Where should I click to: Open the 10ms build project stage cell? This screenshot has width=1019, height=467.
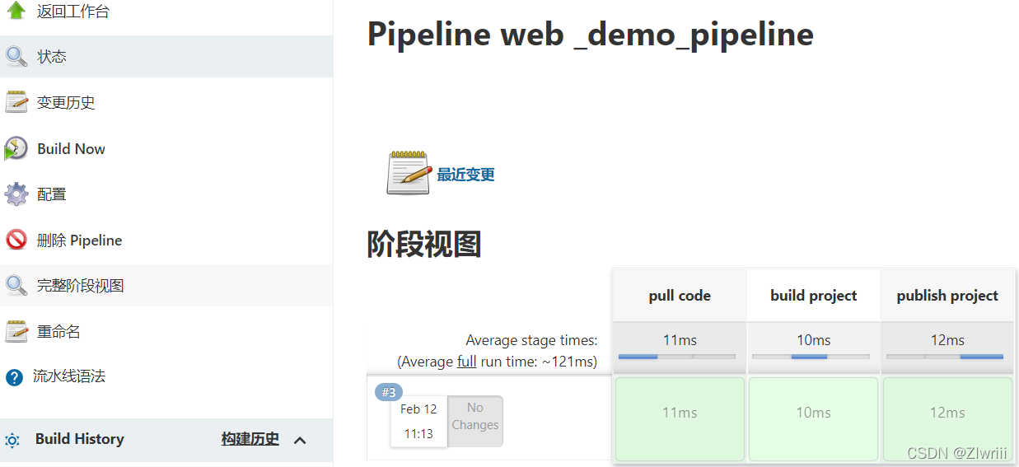pyautogui.click(x=814, y=418)
